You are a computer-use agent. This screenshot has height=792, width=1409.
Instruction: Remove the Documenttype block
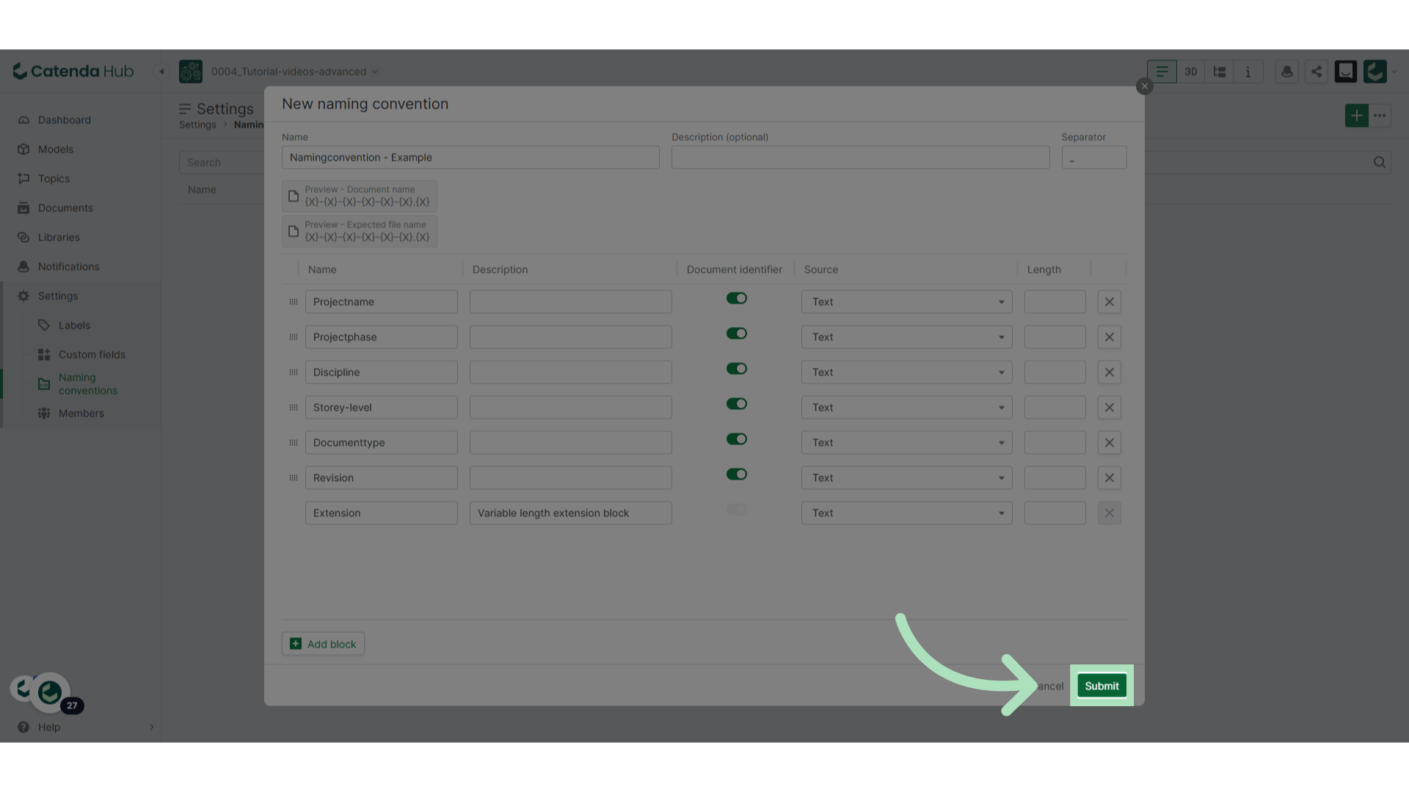(x=1110, y=442)
